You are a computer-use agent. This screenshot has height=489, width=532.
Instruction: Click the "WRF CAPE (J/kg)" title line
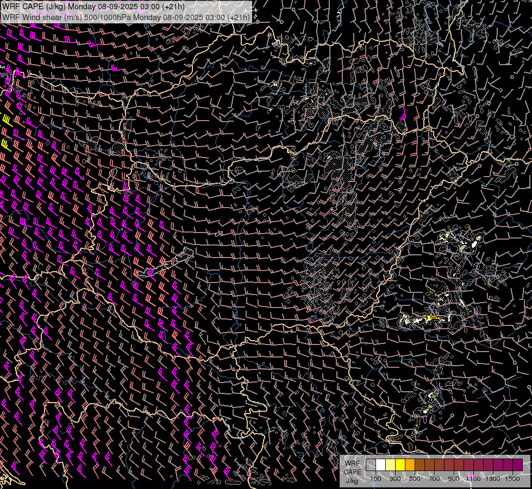93,7
